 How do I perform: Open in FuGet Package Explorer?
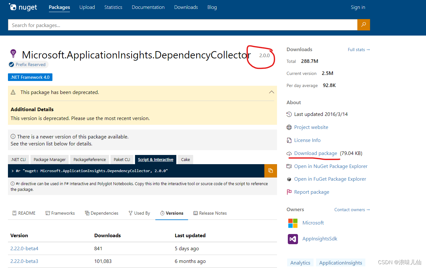point(330,179)
